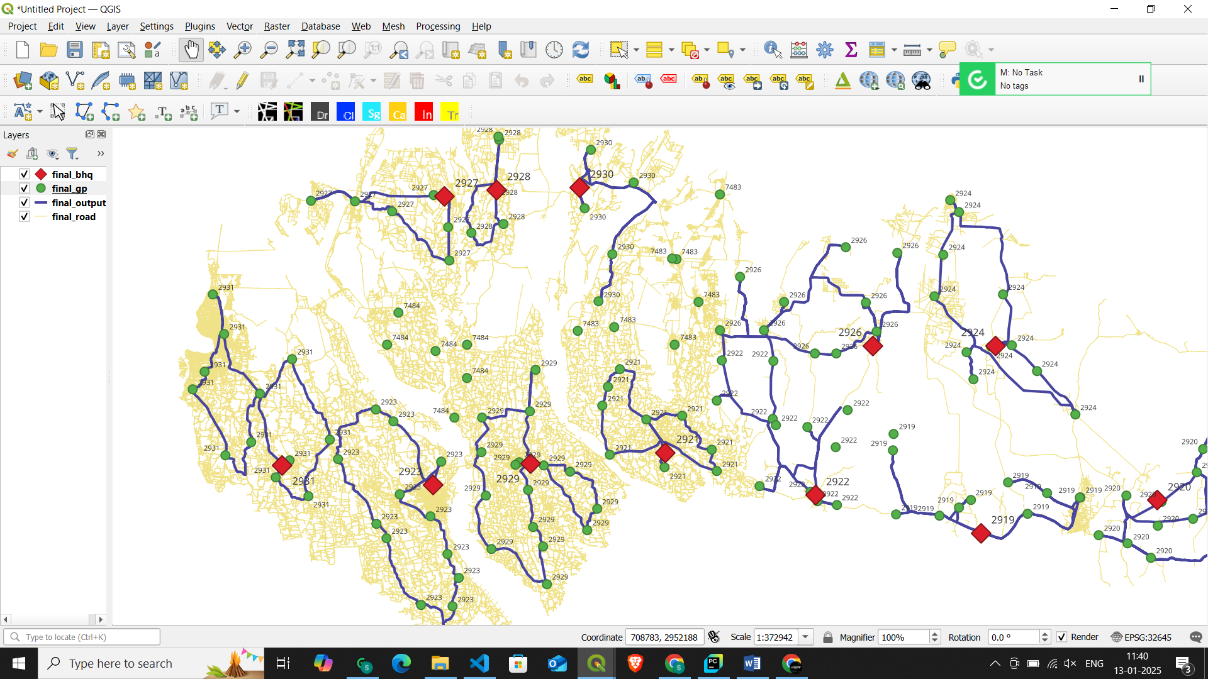
Task: Toggle mouse coordinate extents display
Action: pyautogui.click(x=713, y=637)
